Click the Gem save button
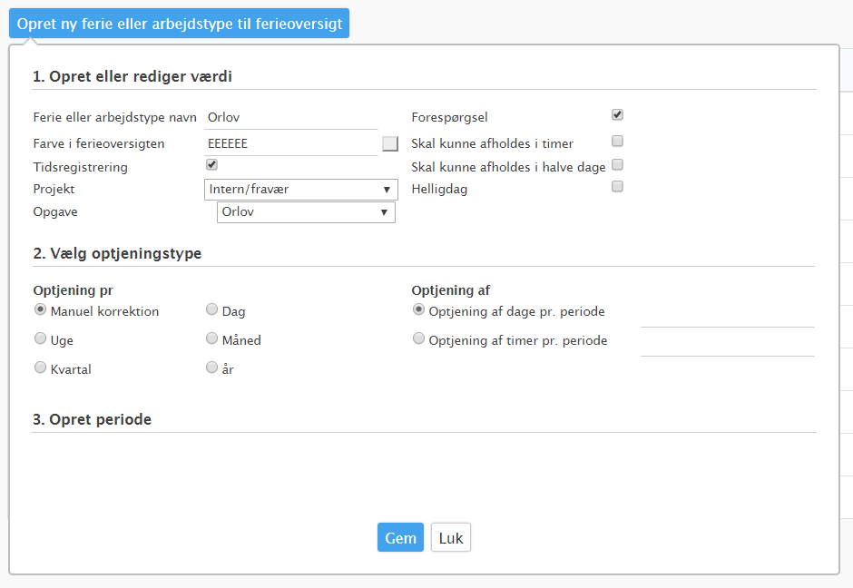Image resolution: width=853 pixels, height=588 pixels. point(400,537)
